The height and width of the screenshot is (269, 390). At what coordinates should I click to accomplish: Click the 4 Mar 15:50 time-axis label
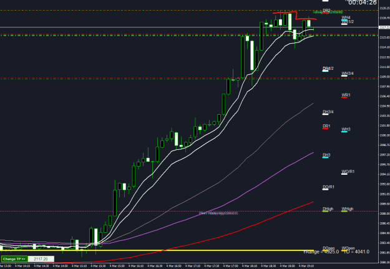pyautogui.click(x=117, y=266)
